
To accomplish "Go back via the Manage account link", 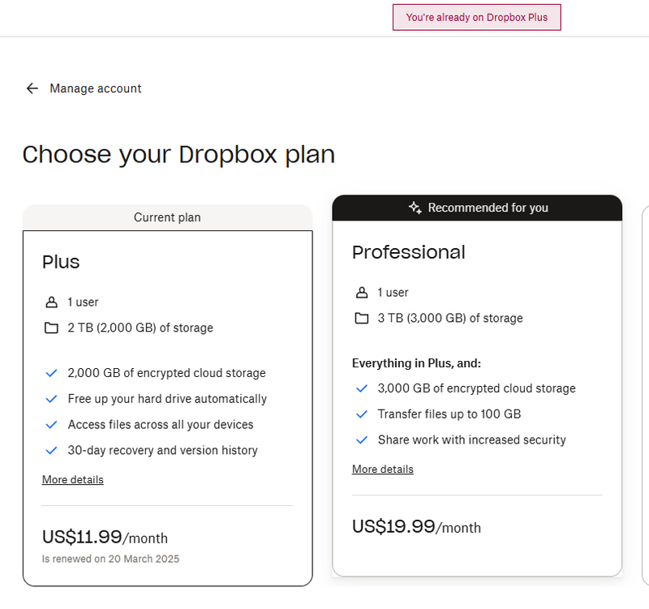I will pyautogui.click(x=96, y=88).
